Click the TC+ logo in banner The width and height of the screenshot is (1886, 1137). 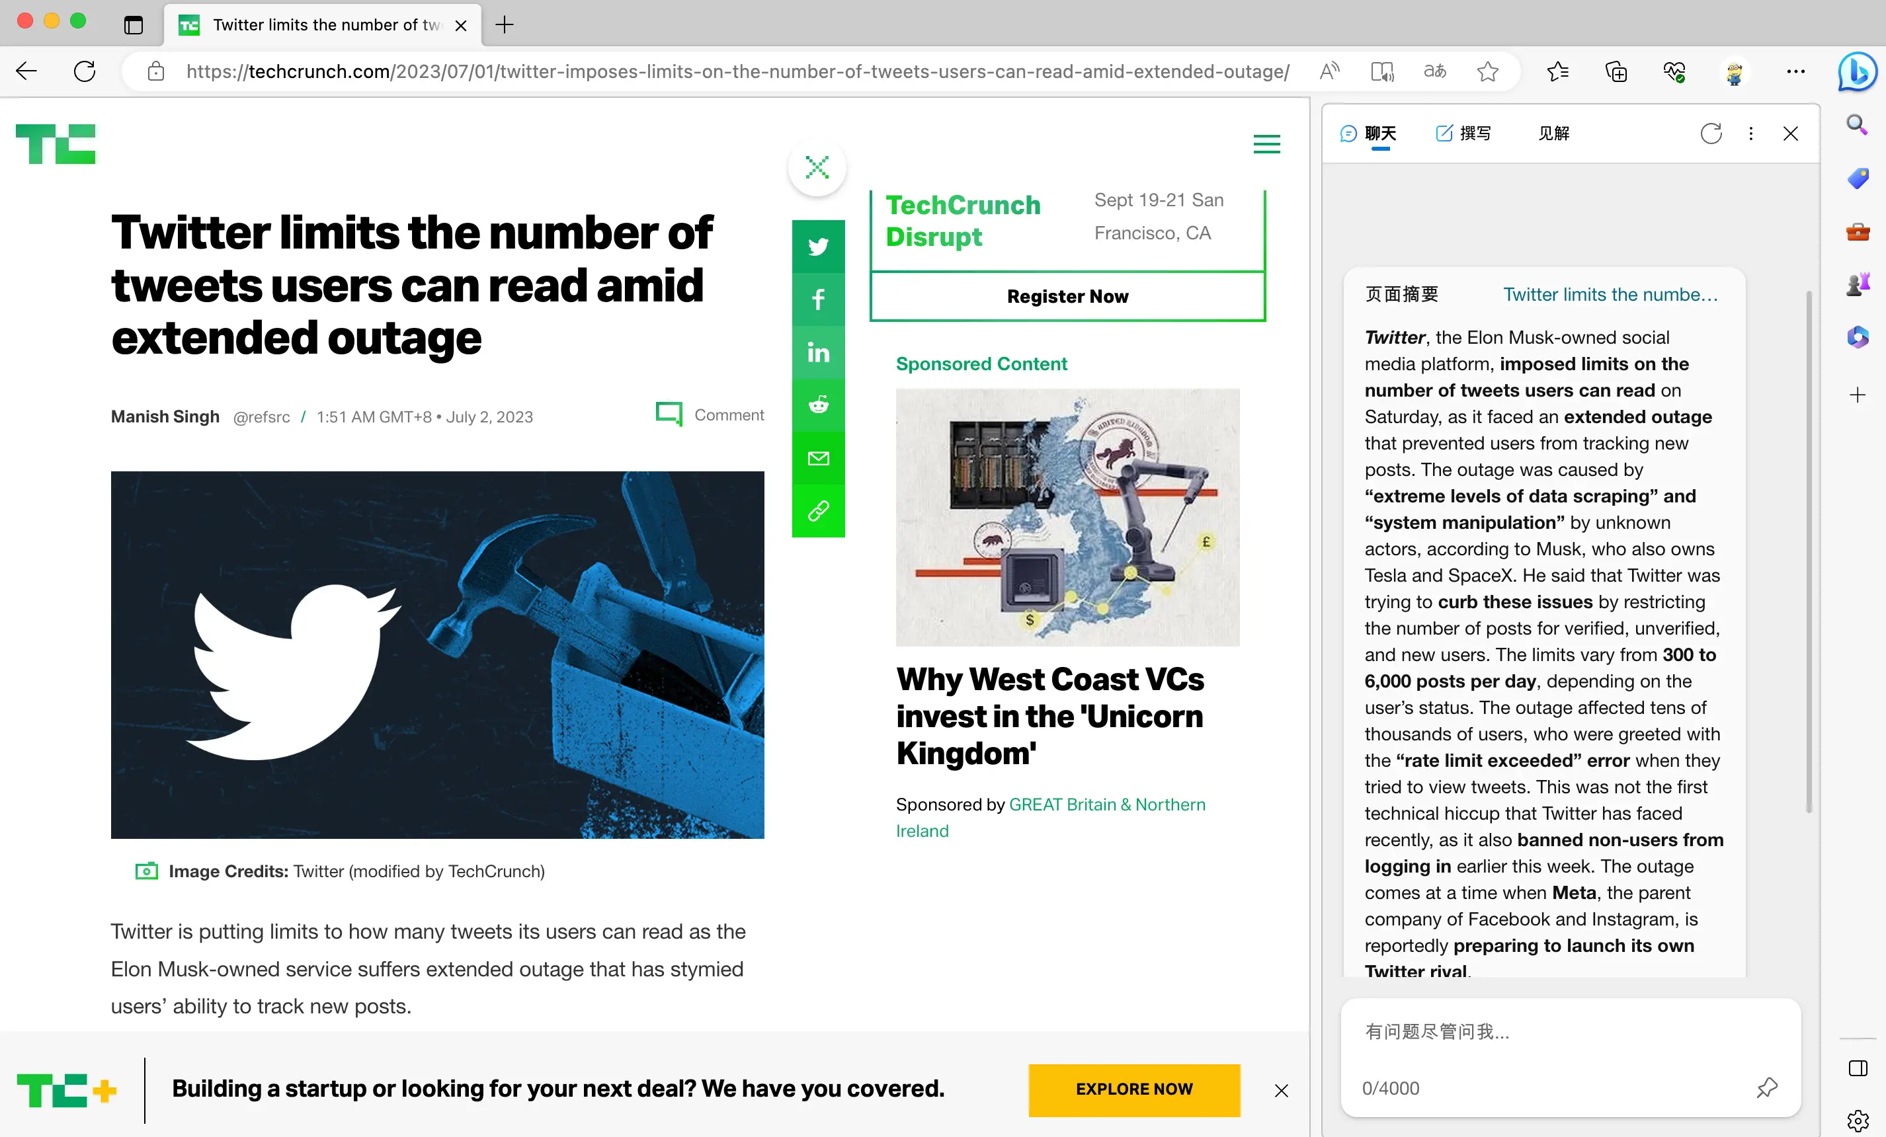pyautogui.click(x=67, y=1090)
